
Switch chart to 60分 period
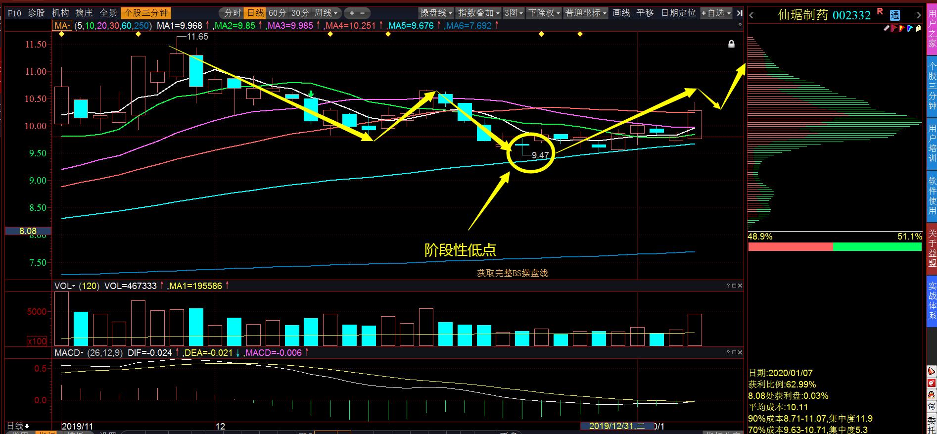click(278, 13)
